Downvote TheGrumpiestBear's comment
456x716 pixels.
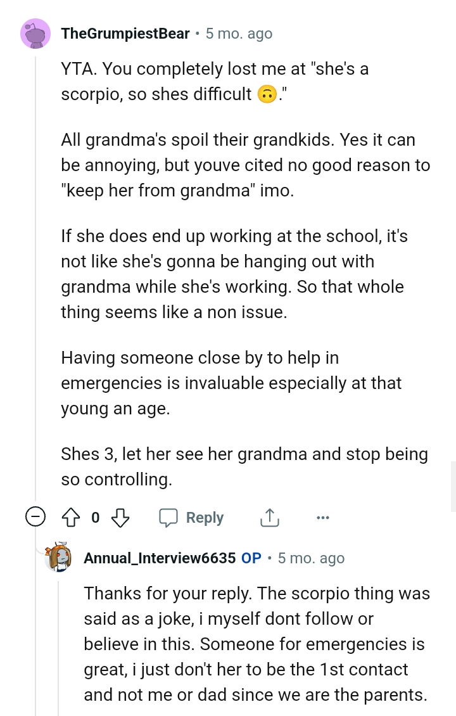click(120, 518)
